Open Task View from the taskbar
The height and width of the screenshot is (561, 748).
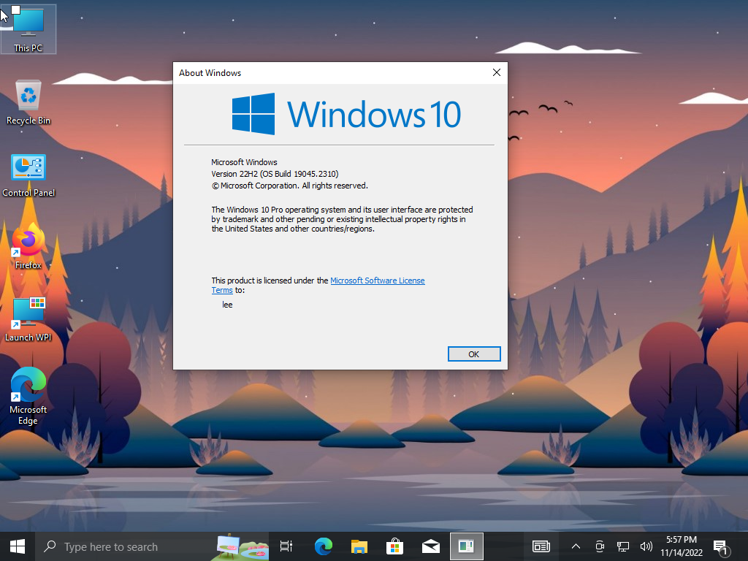coord(286,546)
